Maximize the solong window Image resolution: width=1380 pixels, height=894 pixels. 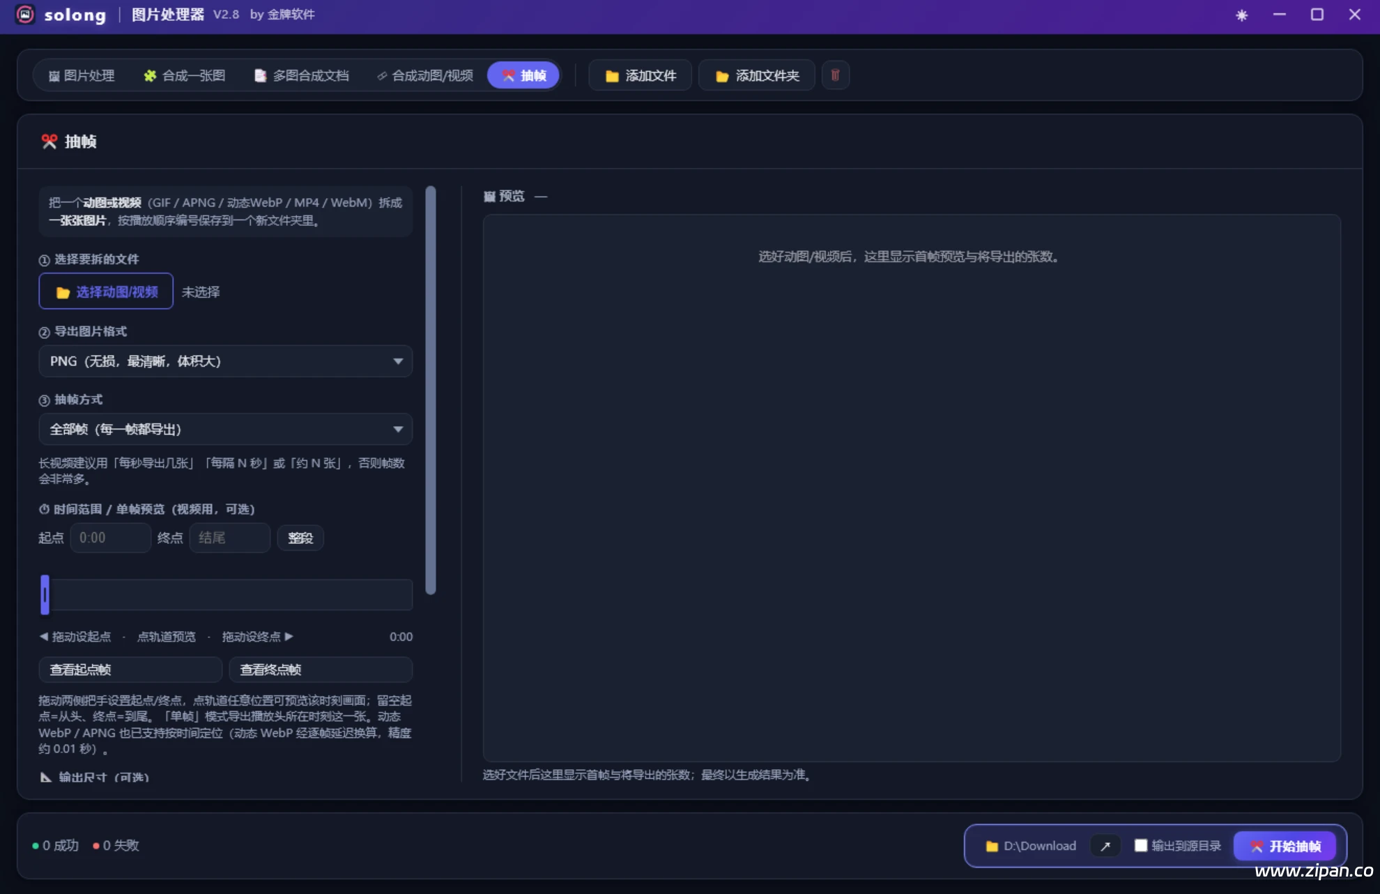pos(1317,15)
